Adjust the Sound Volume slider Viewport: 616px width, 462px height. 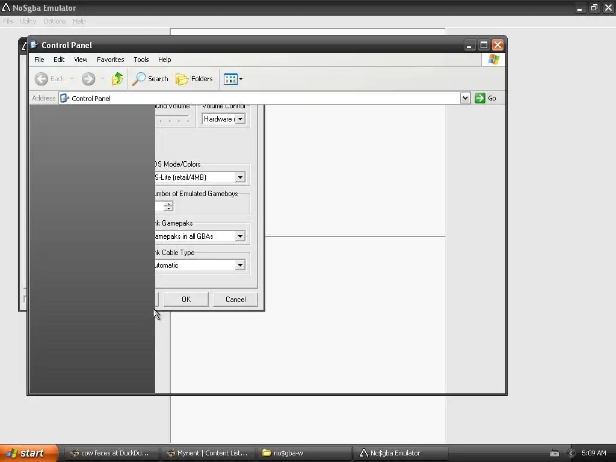(173, 119)
